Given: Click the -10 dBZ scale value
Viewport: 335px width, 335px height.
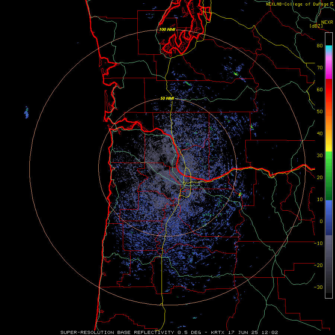Looking at the screenshot, I should (x=318, y=243).
